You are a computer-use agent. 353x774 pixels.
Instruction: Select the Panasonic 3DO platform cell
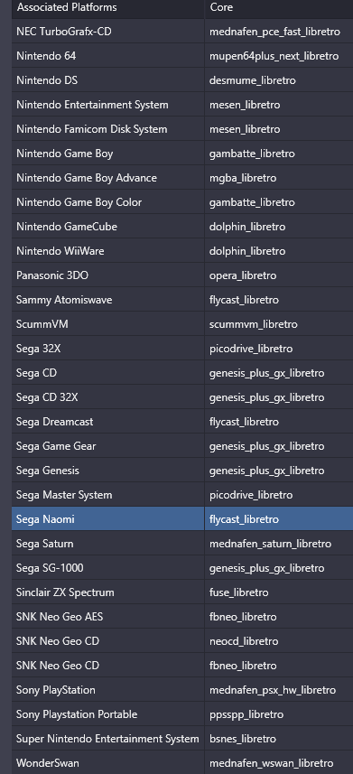coord(108,275)
